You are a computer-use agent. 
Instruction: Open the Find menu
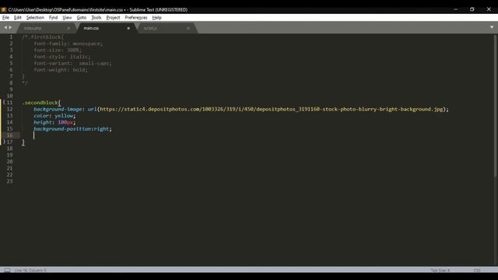coord(53,17)
